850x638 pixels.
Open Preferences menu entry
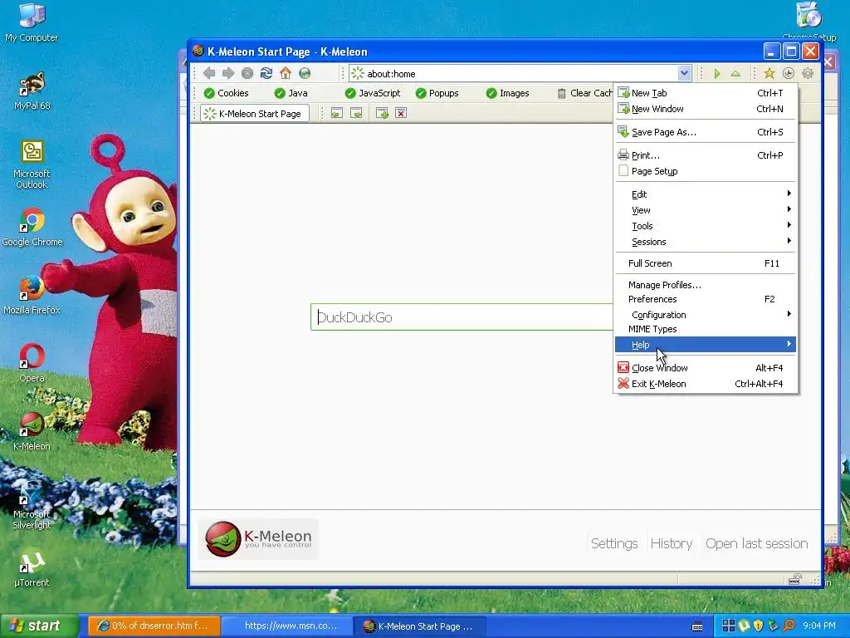[x=706, y=299]
